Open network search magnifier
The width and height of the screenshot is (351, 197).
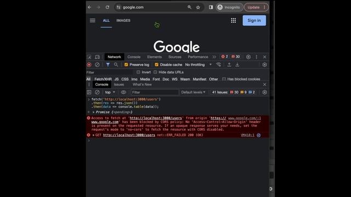coord(116,65)
